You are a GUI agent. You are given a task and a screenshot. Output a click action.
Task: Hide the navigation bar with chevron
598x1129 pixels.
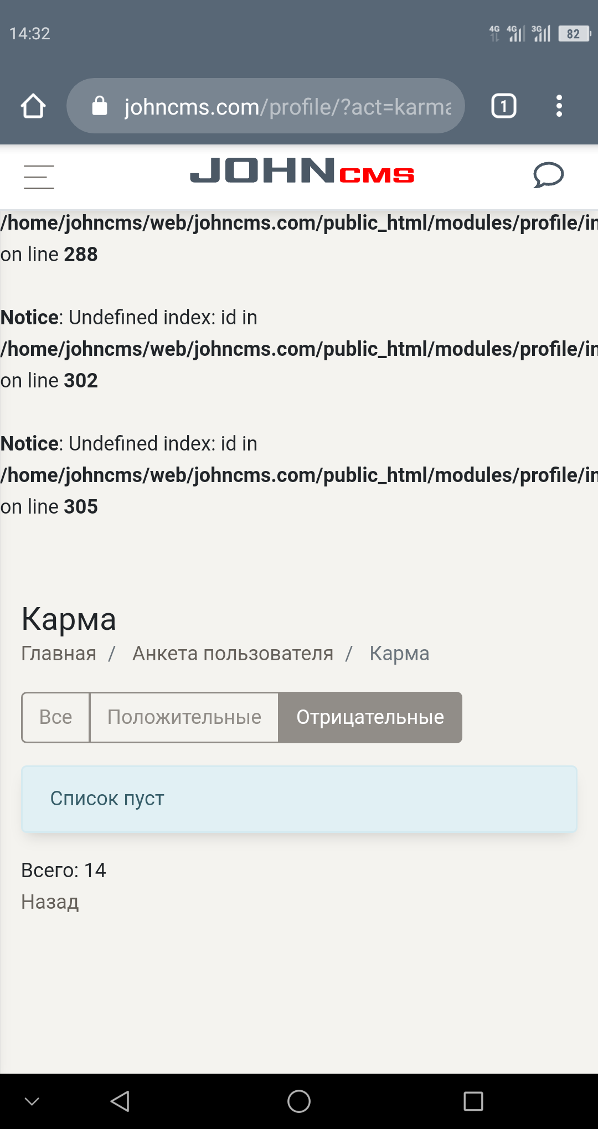point(32,1101)
